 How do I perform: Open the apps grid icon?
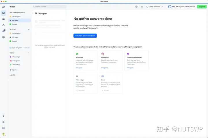3,122
